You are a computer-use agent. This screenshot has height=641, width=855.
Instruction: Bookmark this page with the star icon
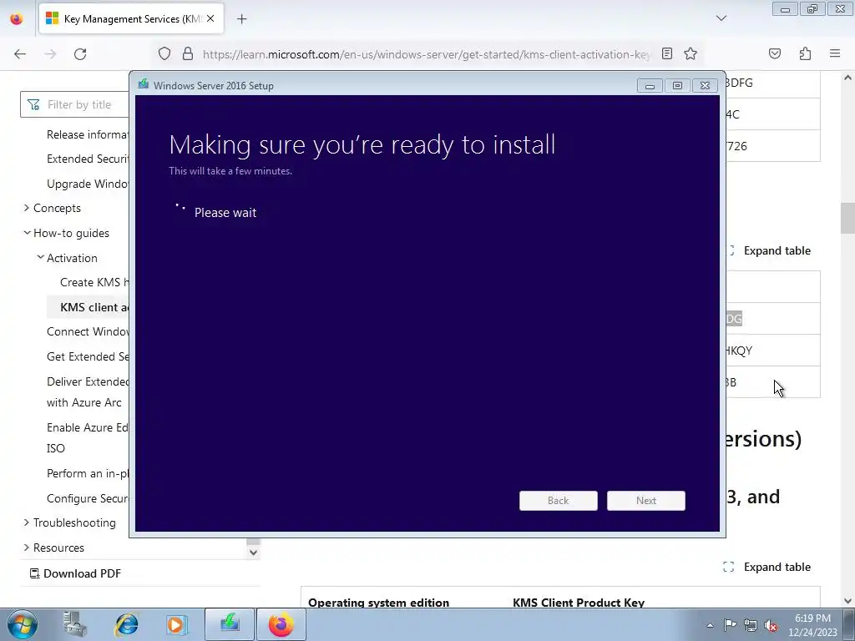pyautogui.click(x=691, y=53)
